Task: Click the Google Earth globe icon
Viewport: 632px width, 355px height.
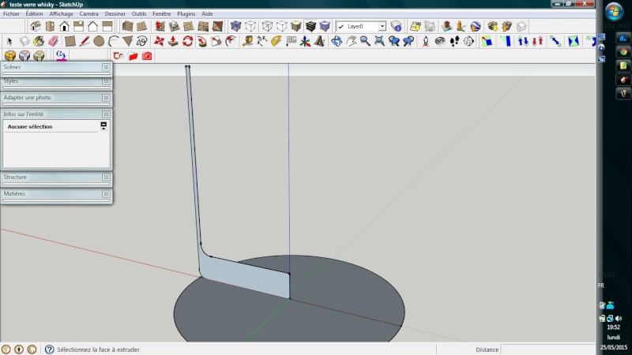Action: click(x=476, y=26)
